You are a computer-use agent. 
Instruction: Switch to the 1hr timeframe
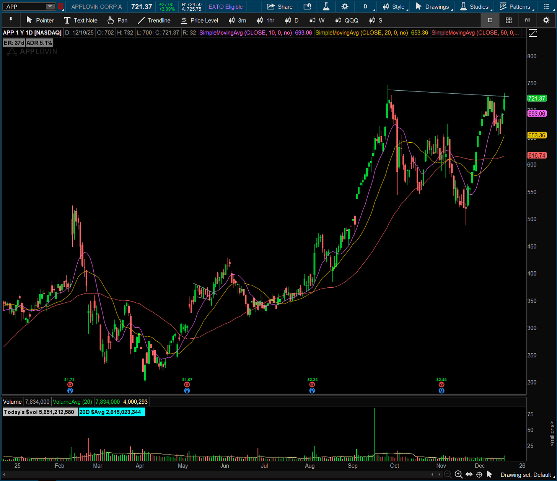click(266, 20)
